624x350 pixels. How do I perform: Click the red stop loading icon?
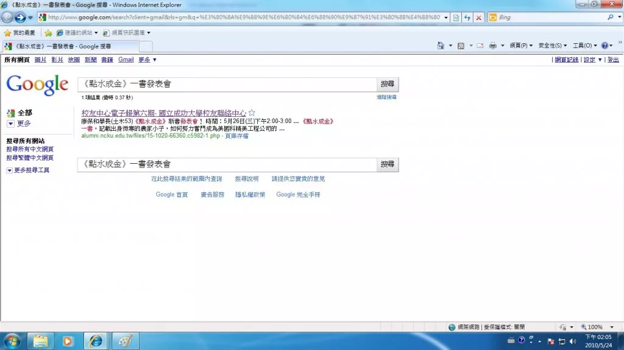(x=479, y=18)
